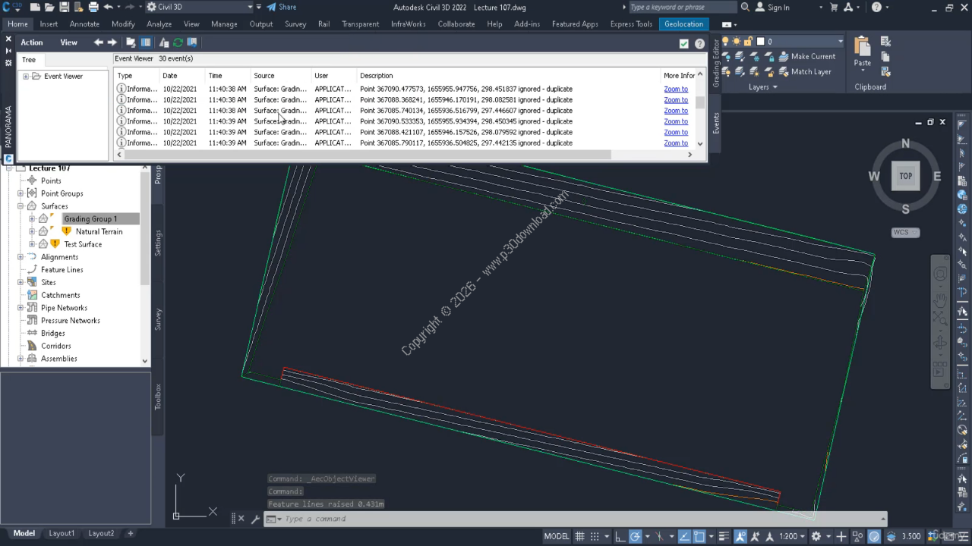Screen dimensions: 972x546
Task: Toggle polar tracking in status bar
Action: (x=636, y=536)
